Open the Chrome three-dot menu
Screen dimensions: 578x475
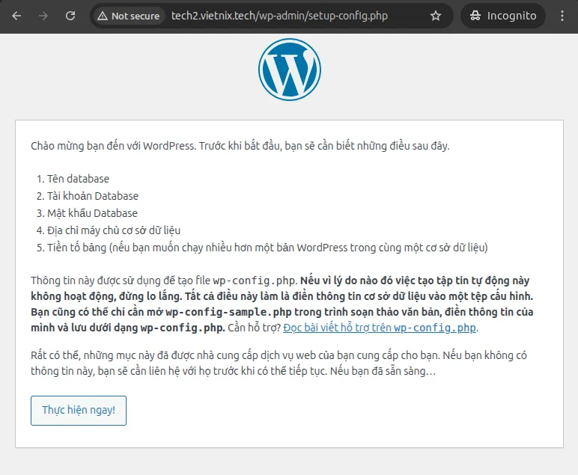point(562,16)
